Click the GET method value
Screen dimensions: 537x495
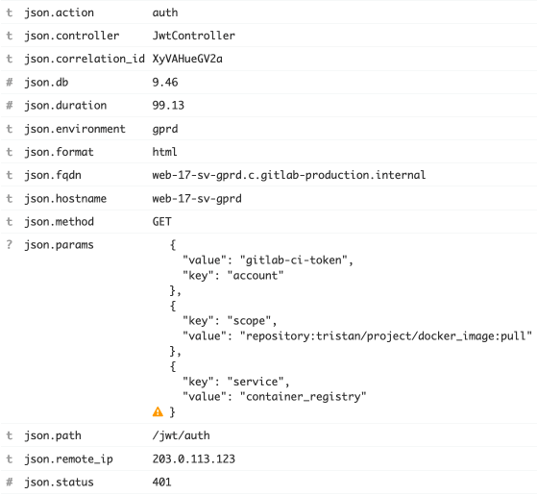tap(162, 222)
